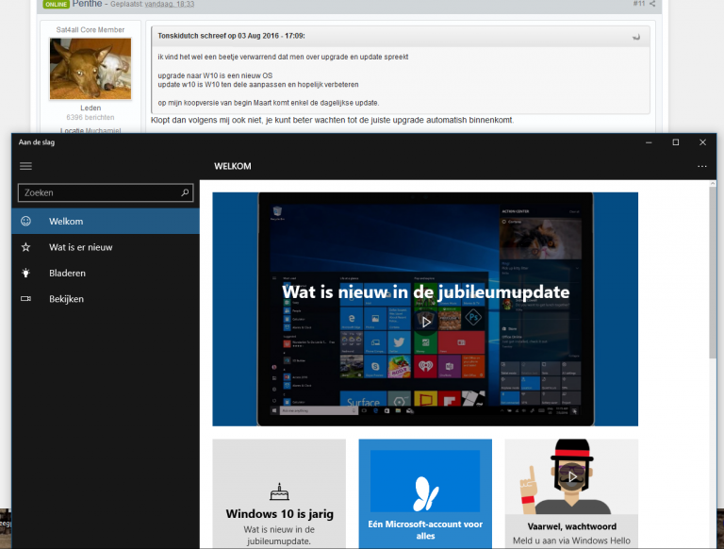Open the three-dots more options menu
The height and width of the screenshot is (549, 724).
701,166
